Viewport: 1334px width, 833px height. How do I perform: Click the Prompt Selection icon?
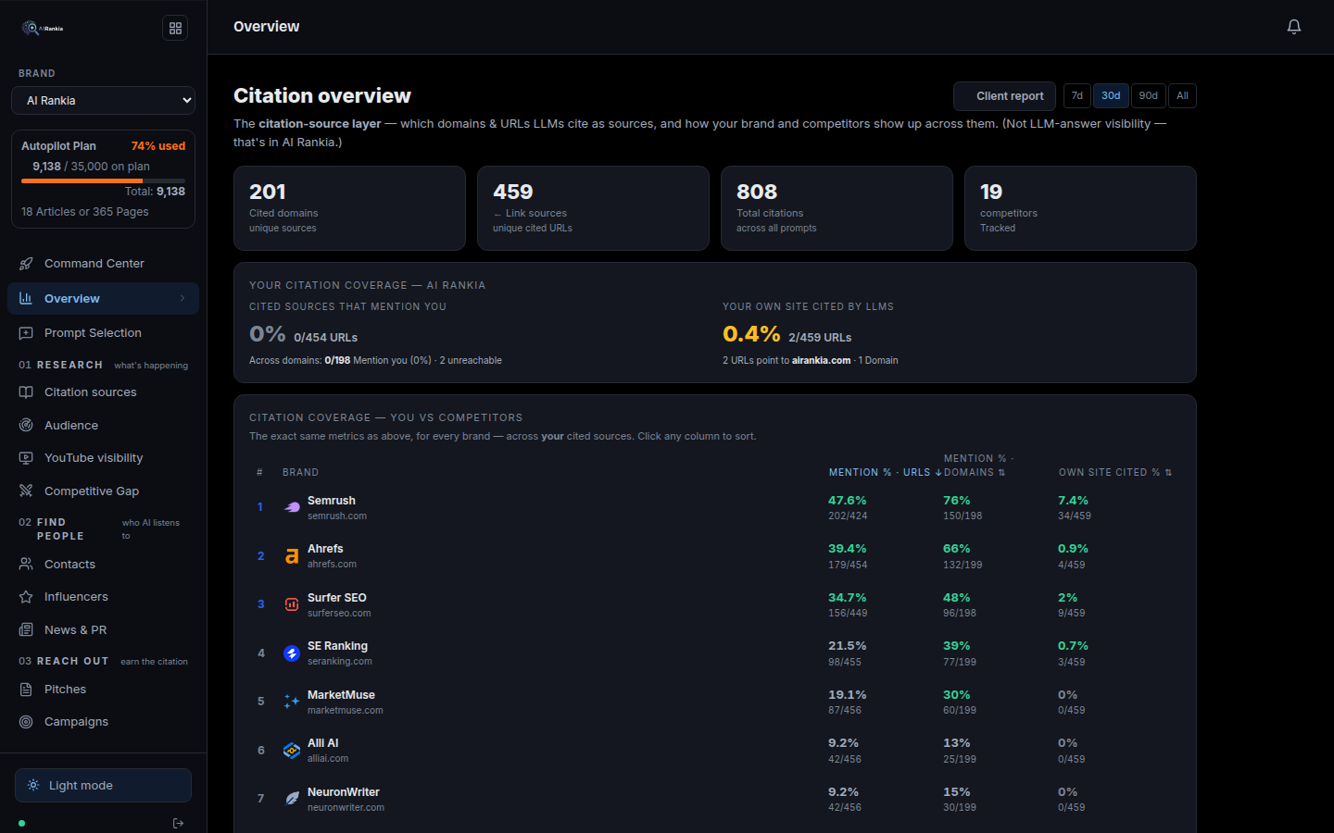26,333
